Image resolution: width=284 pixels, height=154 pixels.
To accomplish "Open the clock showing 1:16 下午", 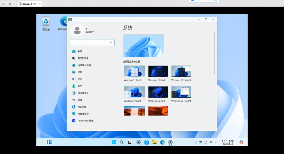I will pos(228,142).
